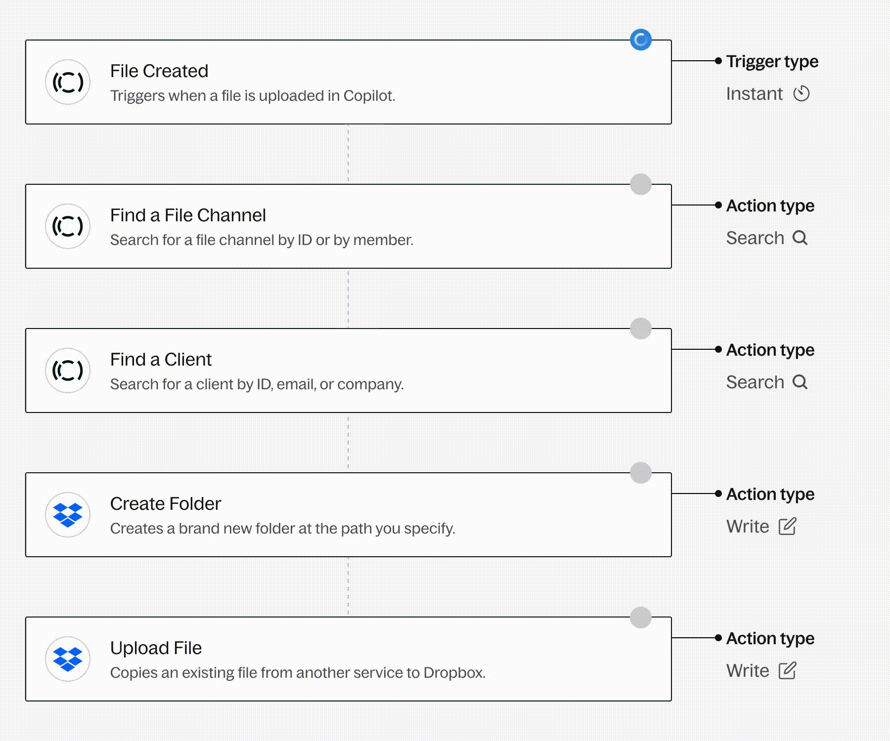Click the Trigger type label
This screenshot has height=741, width=890.
point(772,61)
